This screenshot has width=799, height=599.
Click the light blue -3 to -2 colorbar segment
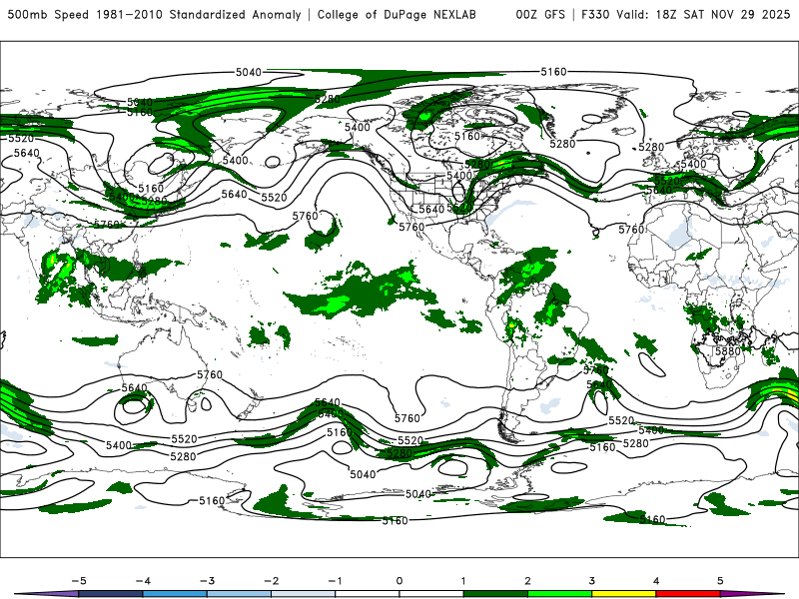tap(239, 594)
